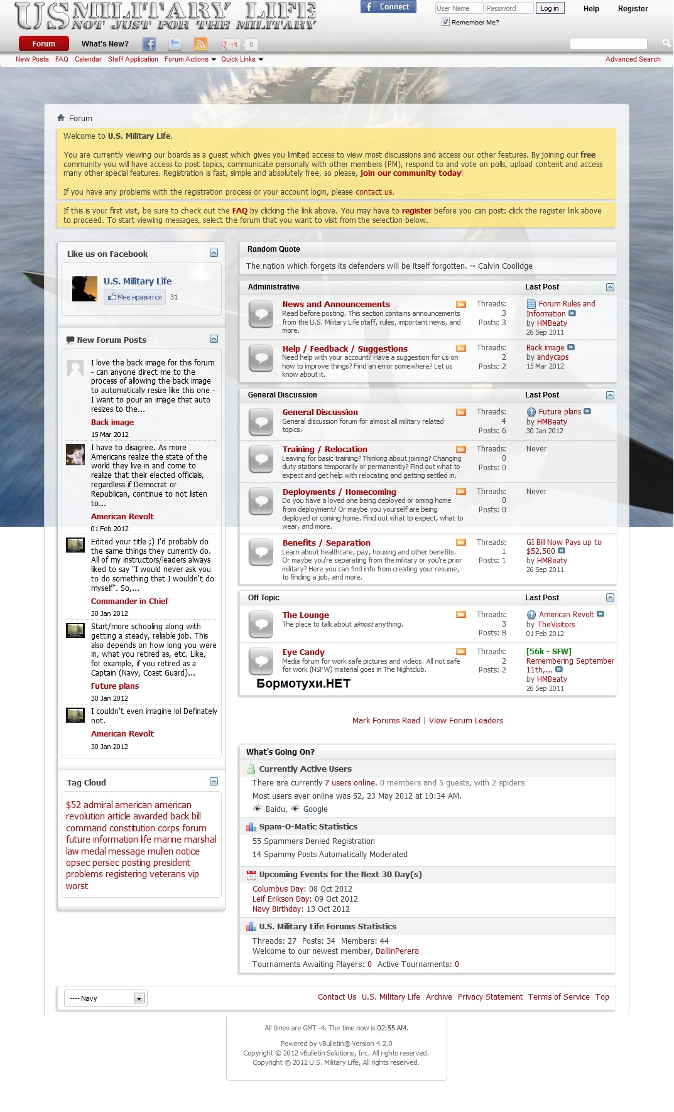Open RSS feed for Help / Feedback / Suggestions
674x1112 pixels.
tap(461, 348)
